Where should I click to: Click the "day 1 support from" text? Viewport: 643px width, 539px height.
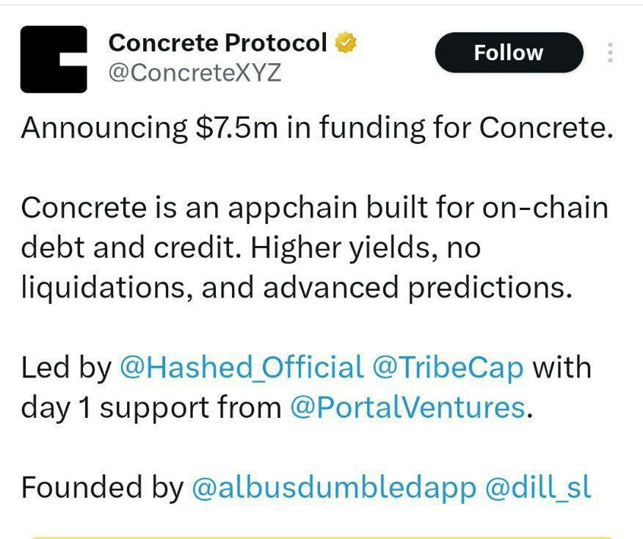click(151, 408)
